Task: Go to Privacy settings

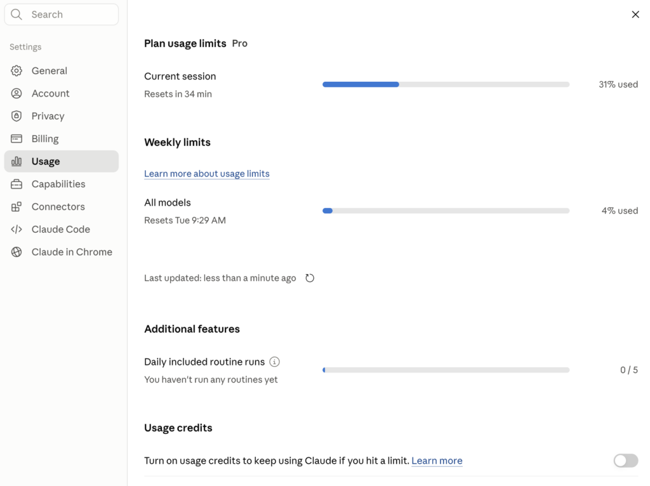Action: pyautogui.click(x=62, y=116)
